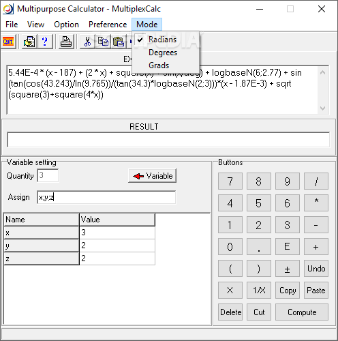Click the multiplication asterisk button
Viewport: 338px width, 341px height.
point(316,203)
